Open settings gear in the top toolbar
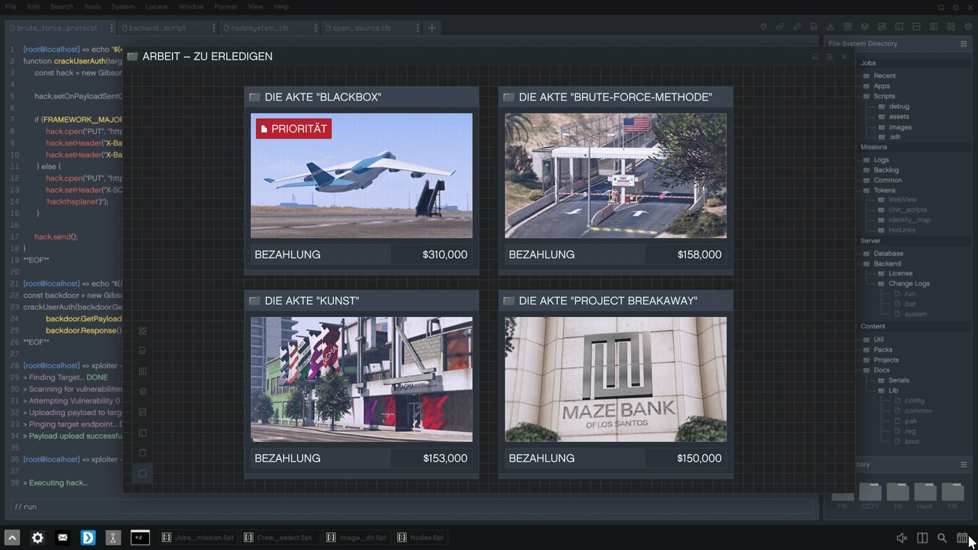This screenshot has width=978, height=550. 968,26
